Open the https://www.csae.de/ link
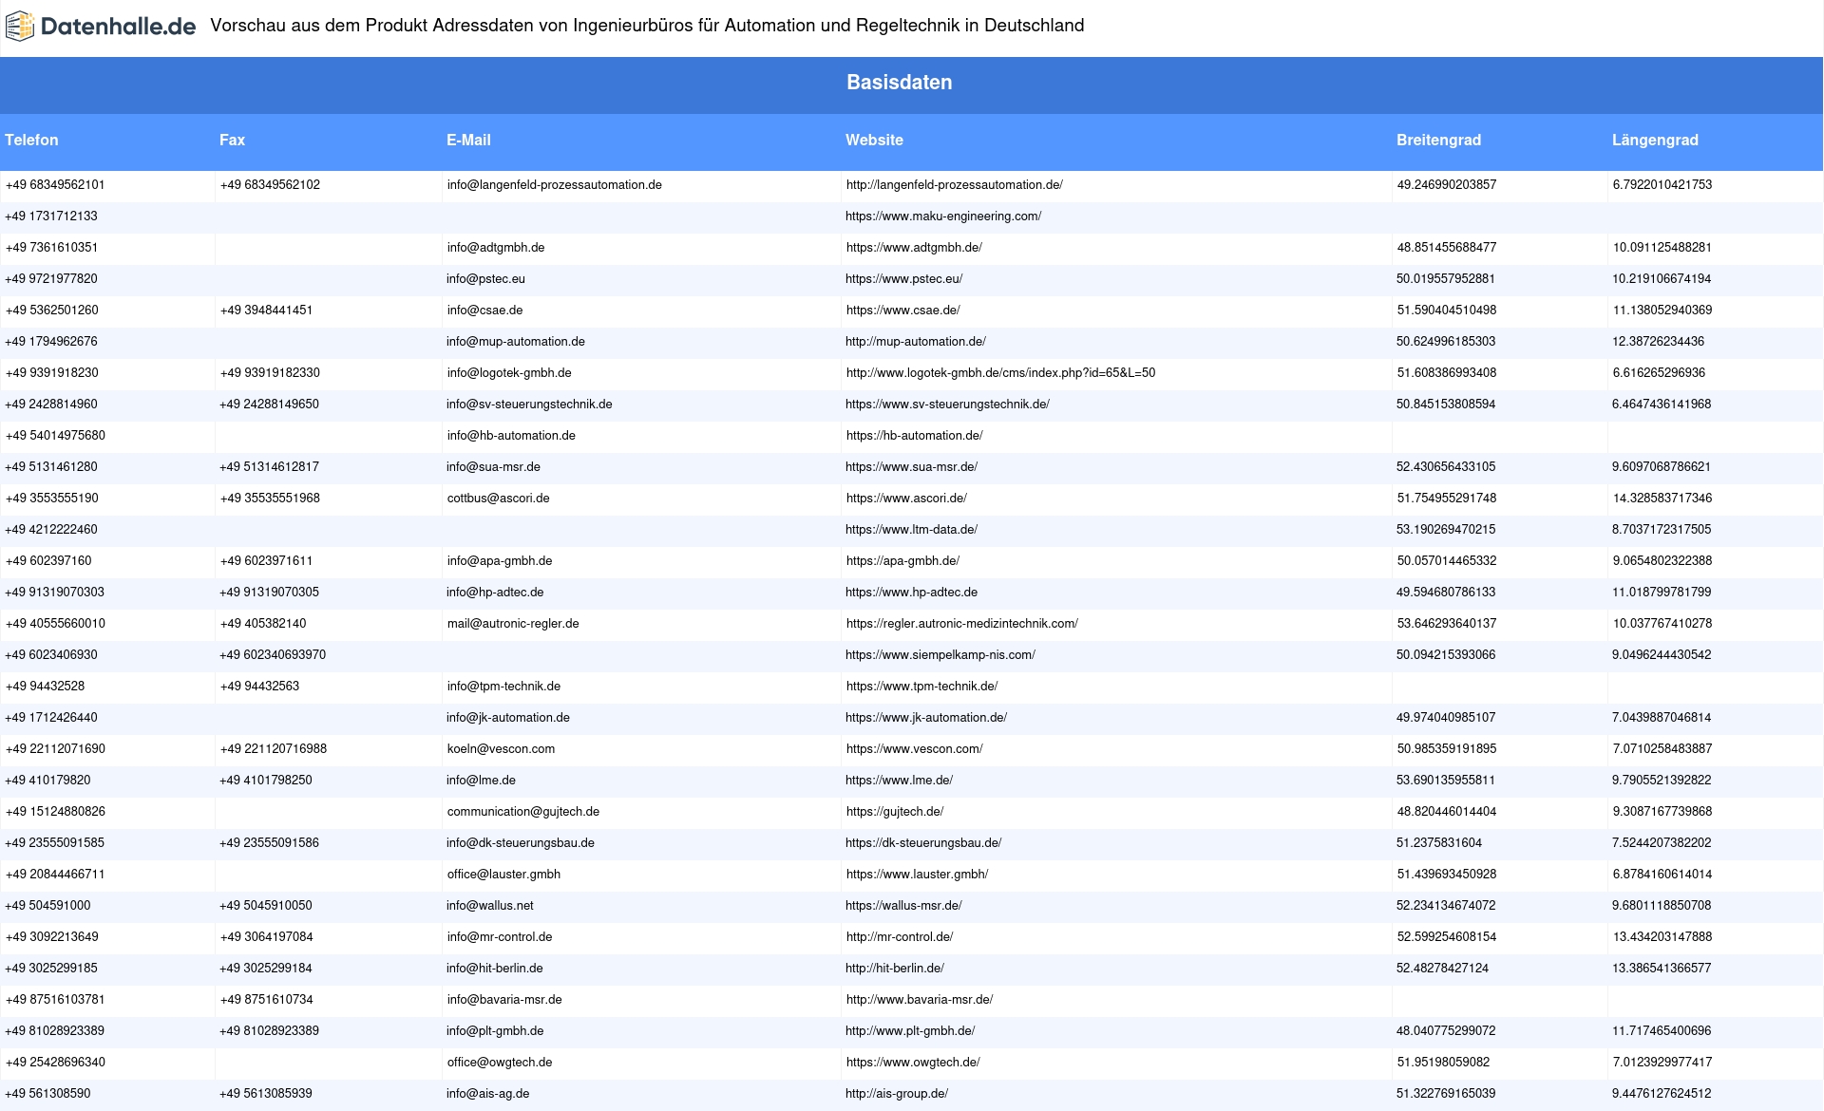This screenshot has height=1111, width=1824. coord(902,311)
